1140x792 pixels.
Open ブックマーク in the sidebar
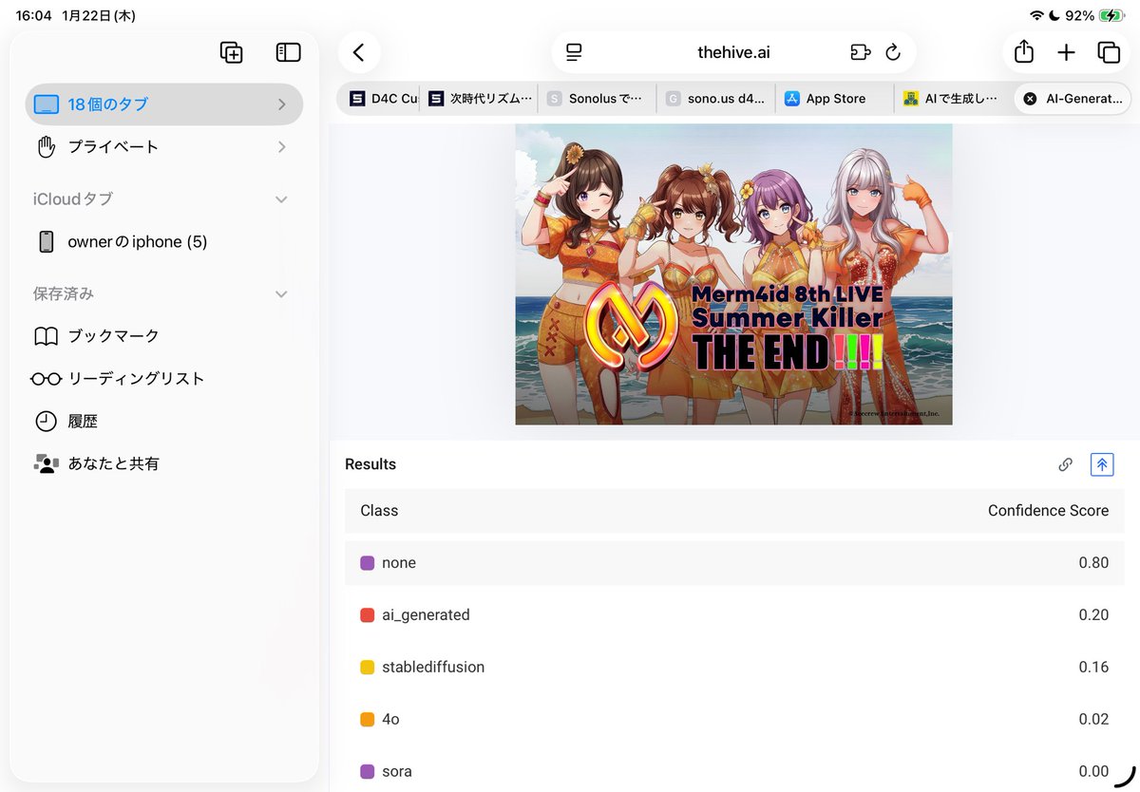[164, 336]
